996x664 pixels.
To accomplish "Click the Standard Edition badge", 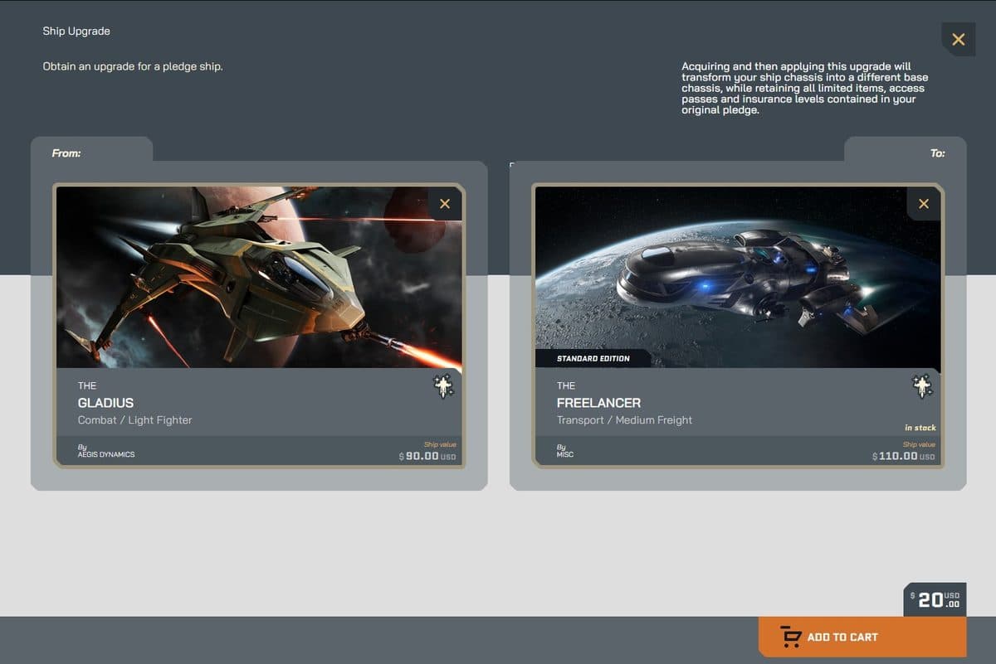I will 593,359.
